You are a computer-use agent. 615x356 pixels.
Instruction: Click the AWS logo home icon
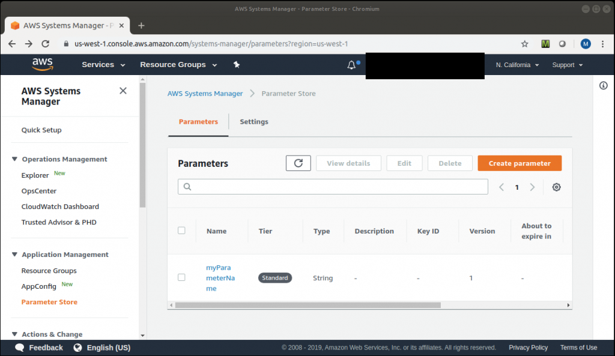[43, 64]
